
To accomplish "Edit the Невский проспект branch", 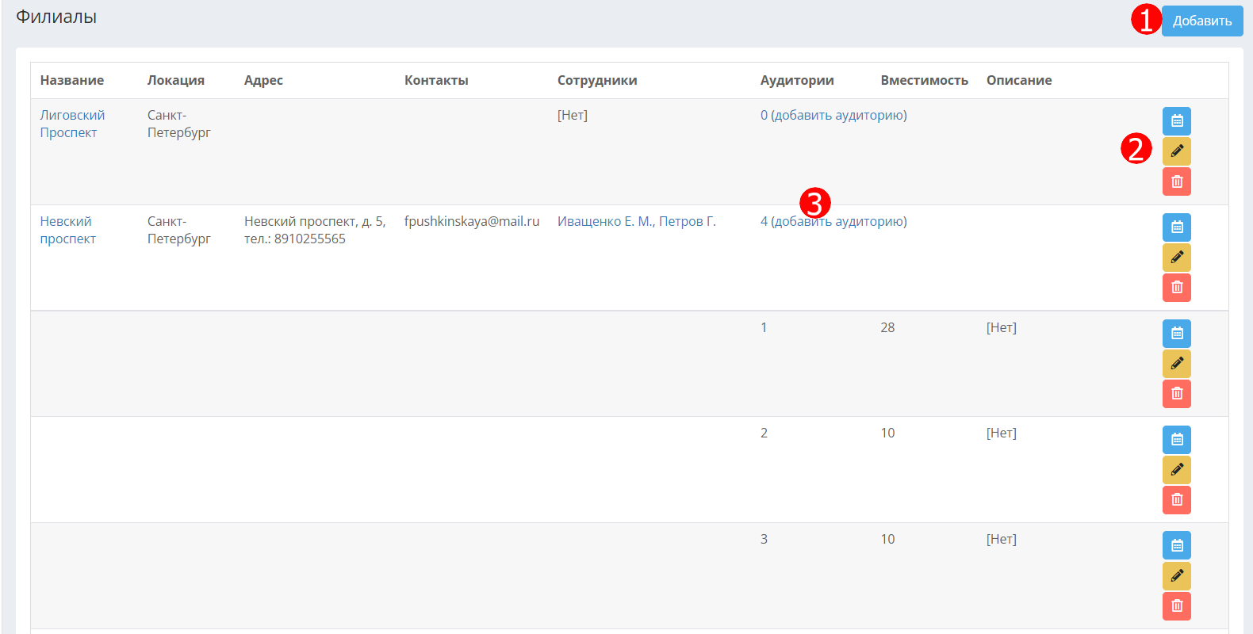I will tap(1177, 258).
